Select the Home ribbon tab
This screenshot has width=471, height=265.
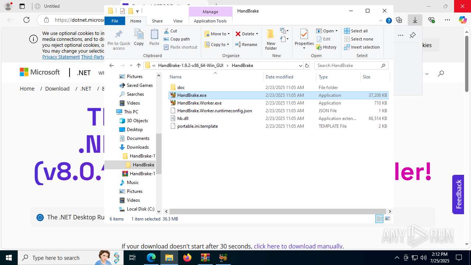pyautogui.click(x=136, y=21)
